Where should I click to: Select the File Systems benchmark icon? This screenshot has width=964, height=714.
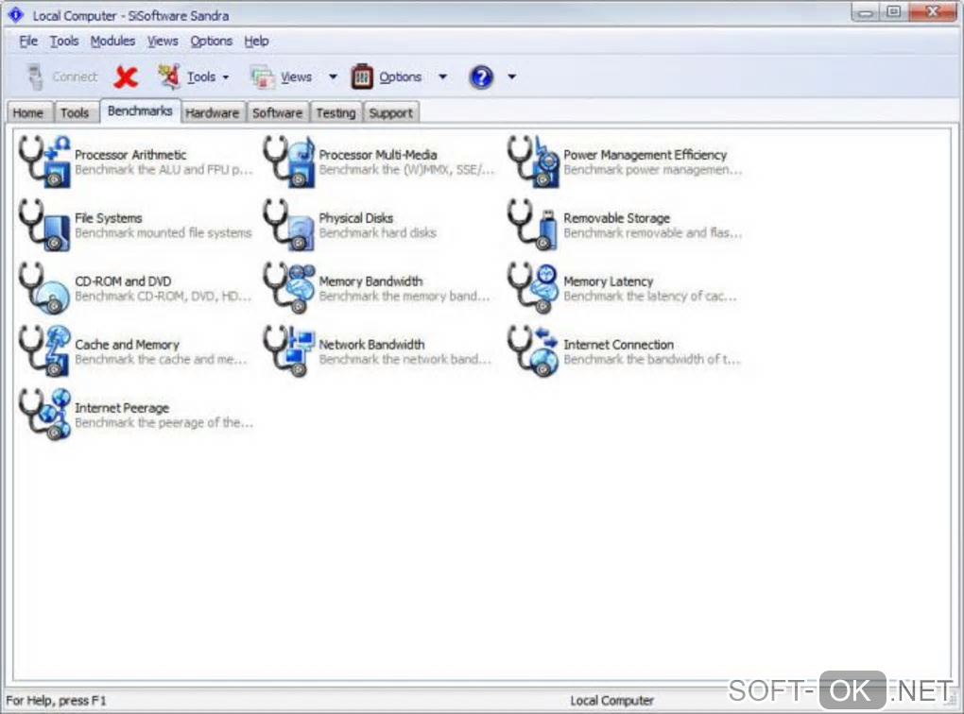(44, 225)
